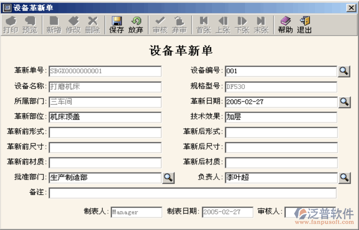This screenshot has height=230, width=359.
Task: Open lookup for approving department (批准部门)
Action: pos(168,177)
